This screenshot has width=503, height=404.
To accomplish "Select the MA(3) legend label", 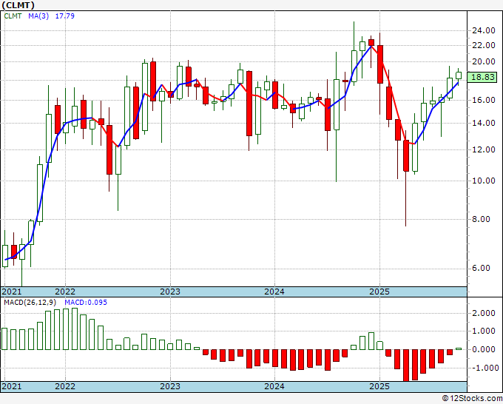I will point(38,16).
